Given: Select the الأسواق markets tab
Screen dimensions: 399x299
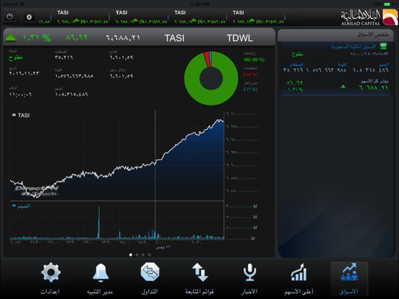Looking at the screenshot, I should click(x=349, y=279).
